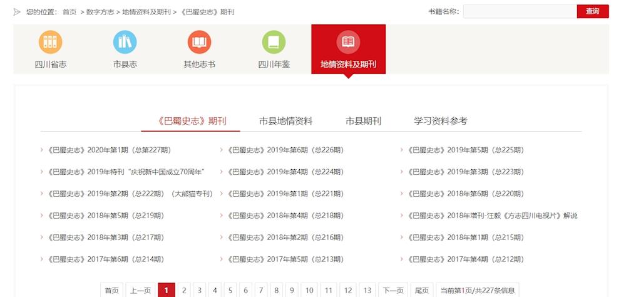
Task: Open the 2019年第2期 大熊猫专刊 issue
Action: (x=130, y=194)
